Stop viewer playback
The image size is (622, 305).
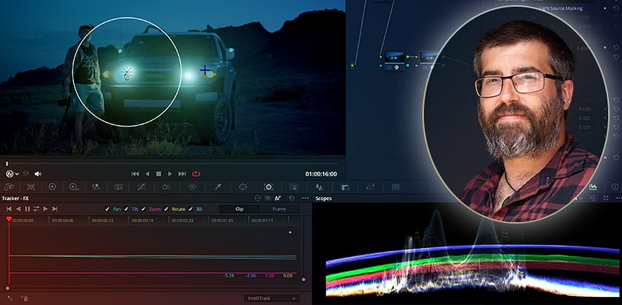coord(158,174)
